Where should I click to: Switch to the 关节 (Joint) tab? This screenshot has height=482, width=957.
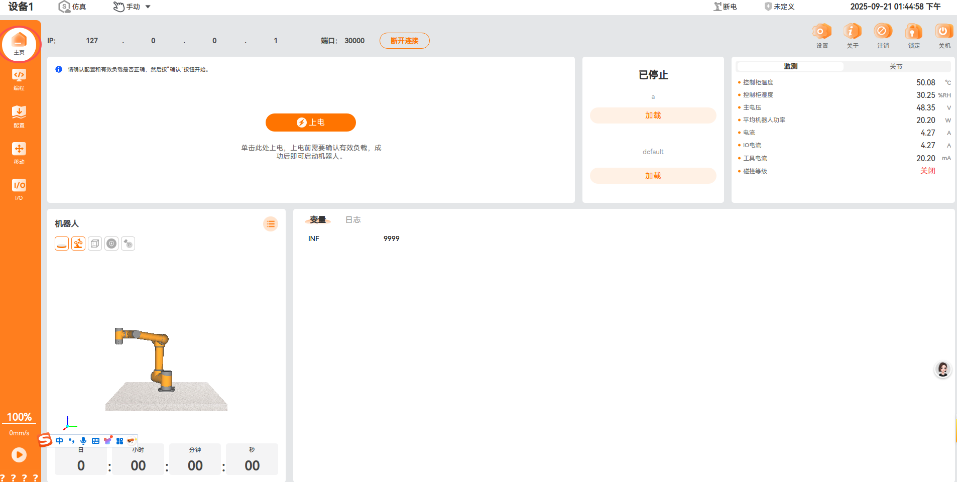coord(896,66)
